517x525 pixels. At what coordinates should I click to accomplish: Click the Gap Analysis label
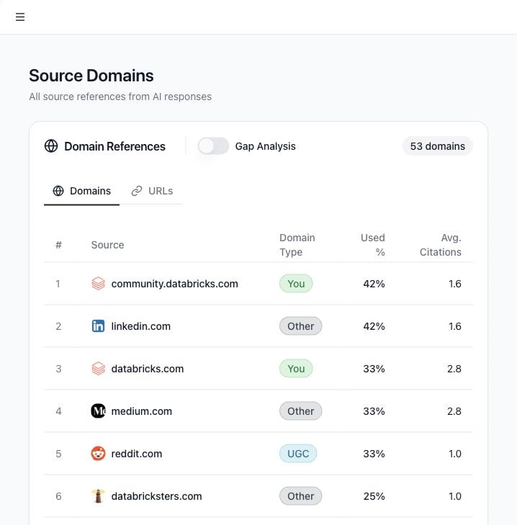coord(265,146)
